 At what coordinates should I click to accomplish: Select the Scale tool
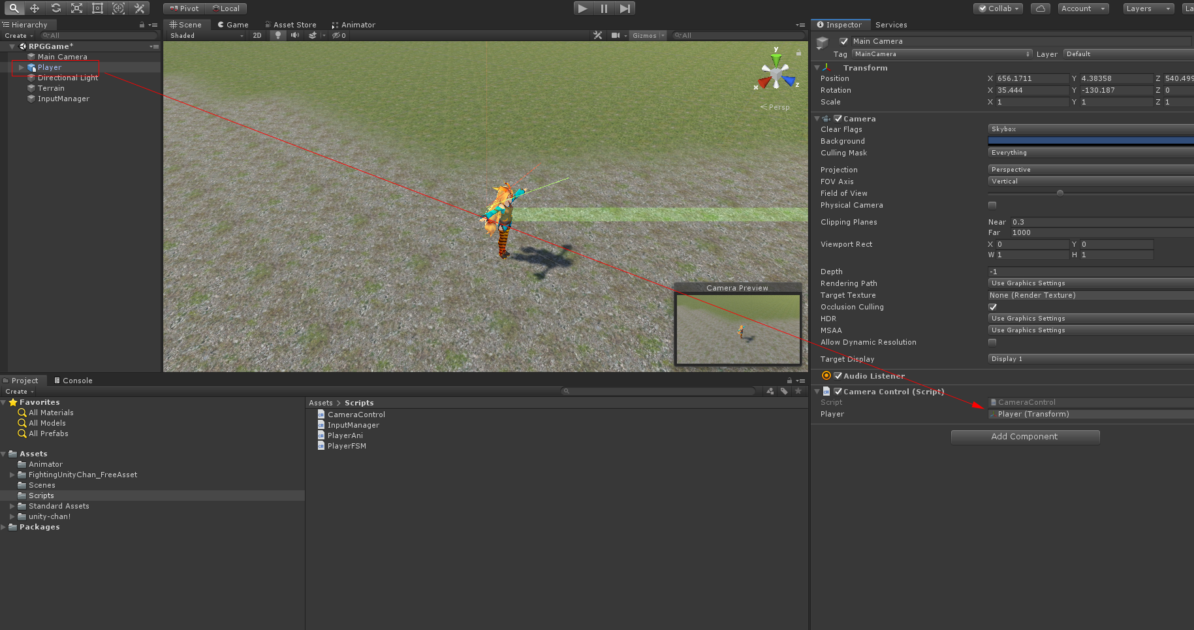76,8
